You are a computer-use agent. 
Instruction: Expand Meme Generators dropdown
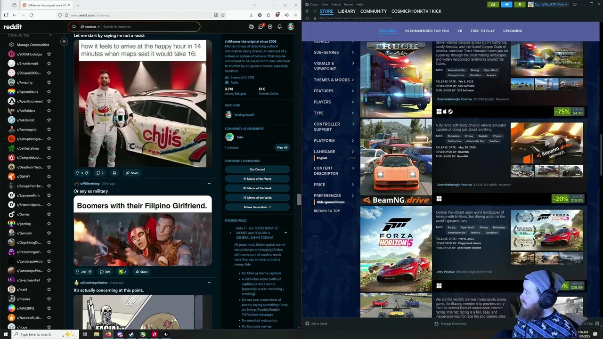(257, 207)
